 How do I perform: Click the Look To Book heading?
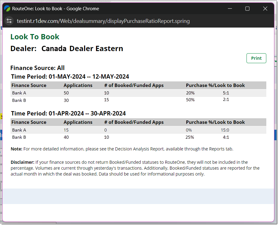pos(35,37)
